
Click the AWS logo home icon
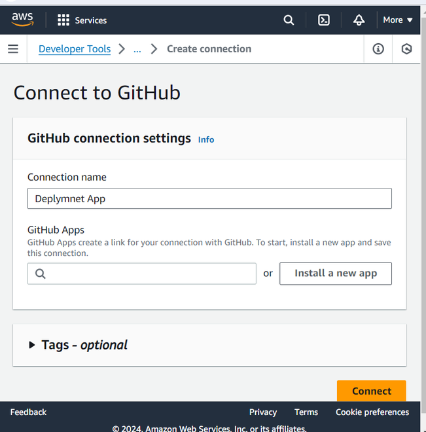[23, 20]
